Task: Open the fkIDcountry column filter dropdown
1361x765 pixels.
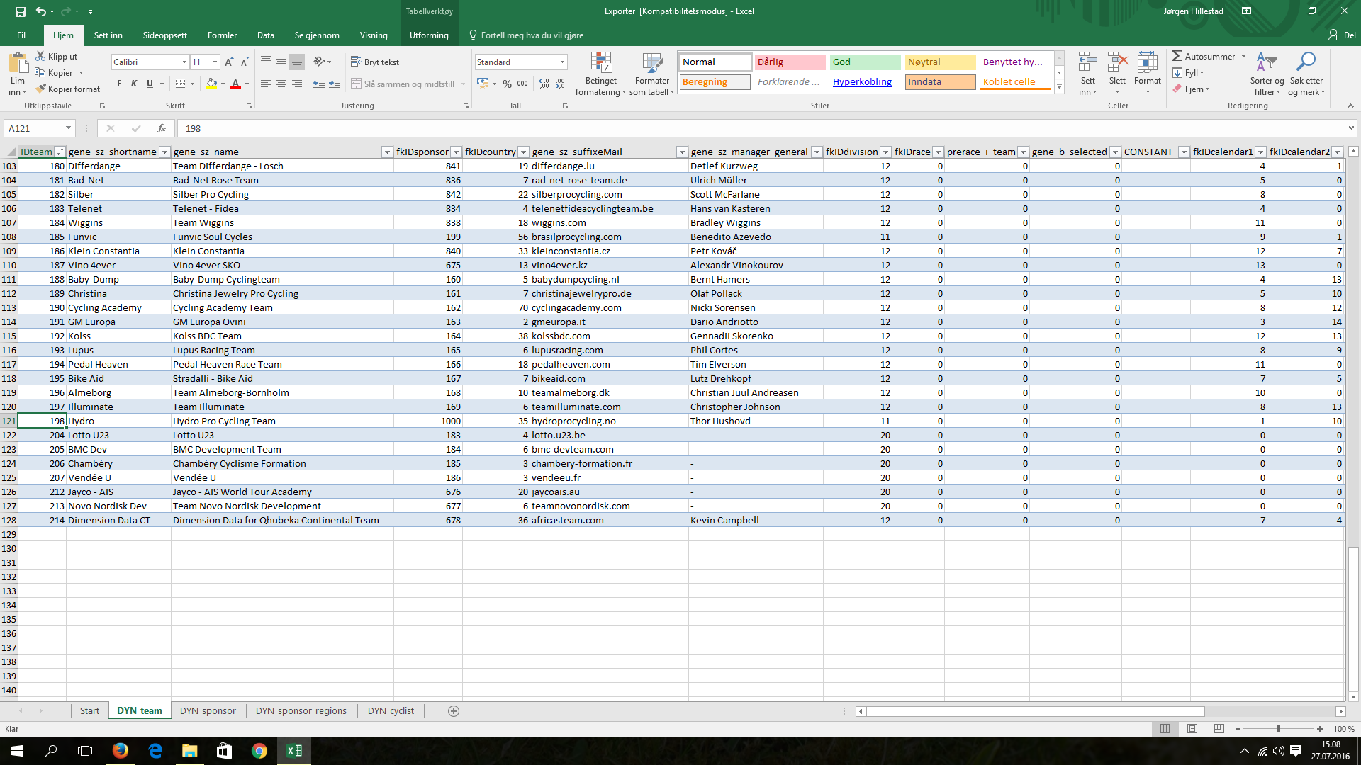Action: [523, 152]
